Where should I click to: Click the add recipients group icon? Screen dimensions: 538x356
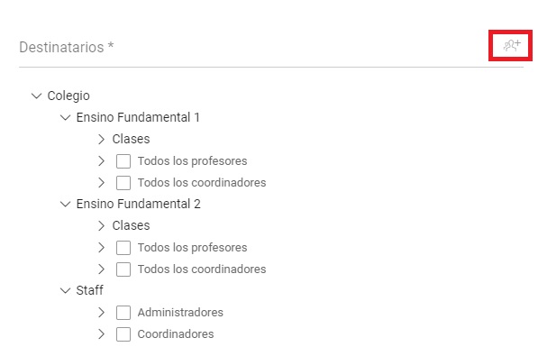(x=512, y=45)
